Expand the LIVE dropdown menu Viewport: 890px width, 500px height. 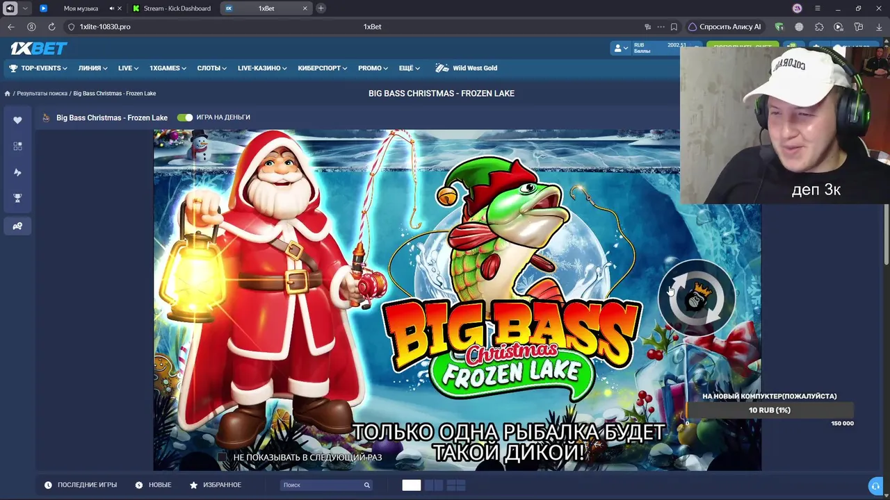128,68
